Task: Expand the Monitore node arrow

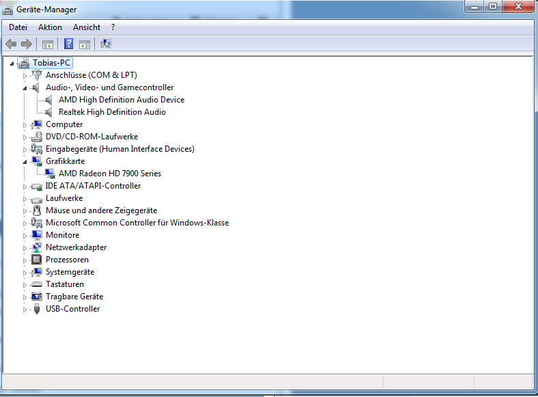Action: [x=25, y=236]
